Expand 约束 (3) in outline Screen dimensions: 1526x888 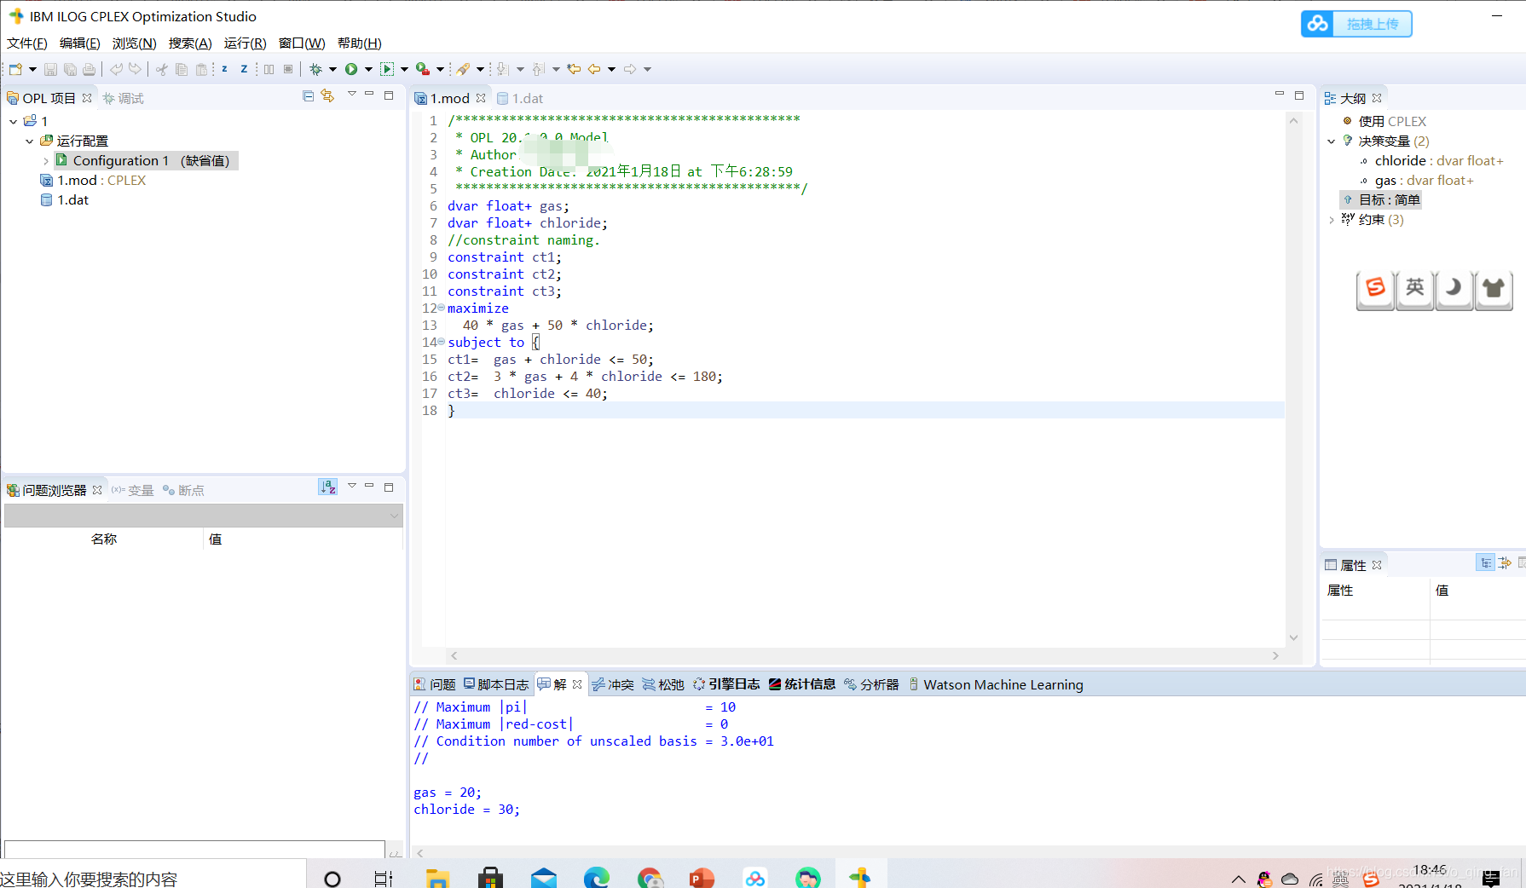pyautogui.click(x=1331, y=220)
